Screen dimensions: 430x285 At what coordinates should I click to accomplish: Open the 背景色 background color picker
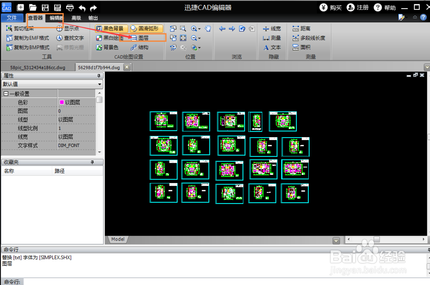[x=107, y=47]
